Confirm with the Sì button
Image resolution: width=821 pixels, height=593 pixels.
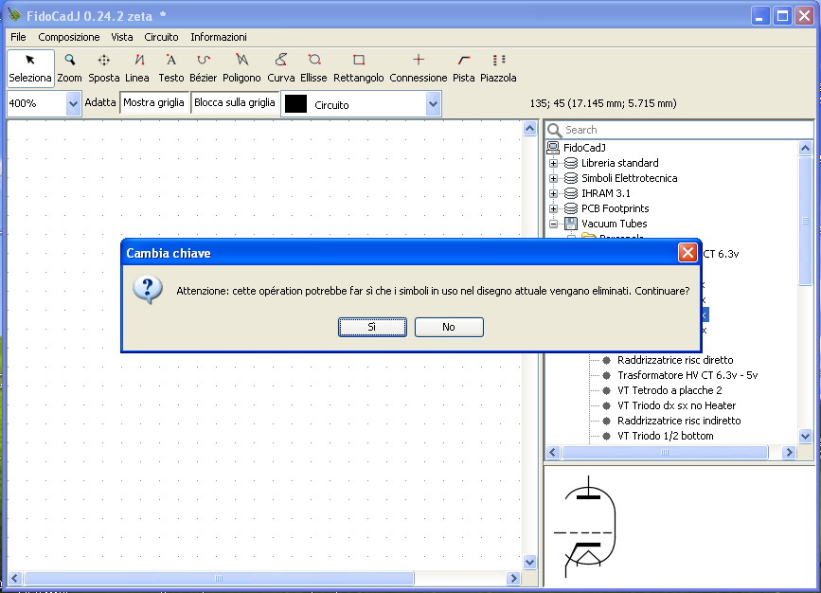pyautogui.click(x=372, y=327)
